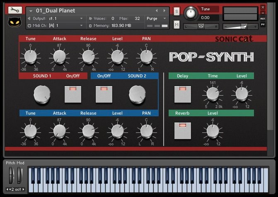Click the right-side vertical scrollbar
This screenshot has width=278, height=197.
pos(270,67)
